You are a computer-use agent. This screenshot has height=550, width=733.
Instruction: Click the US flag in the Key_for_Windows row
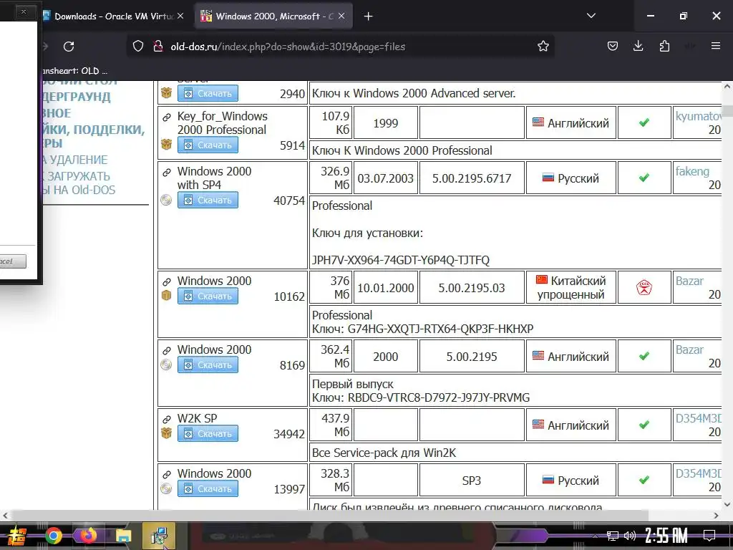tap(538, 122)
